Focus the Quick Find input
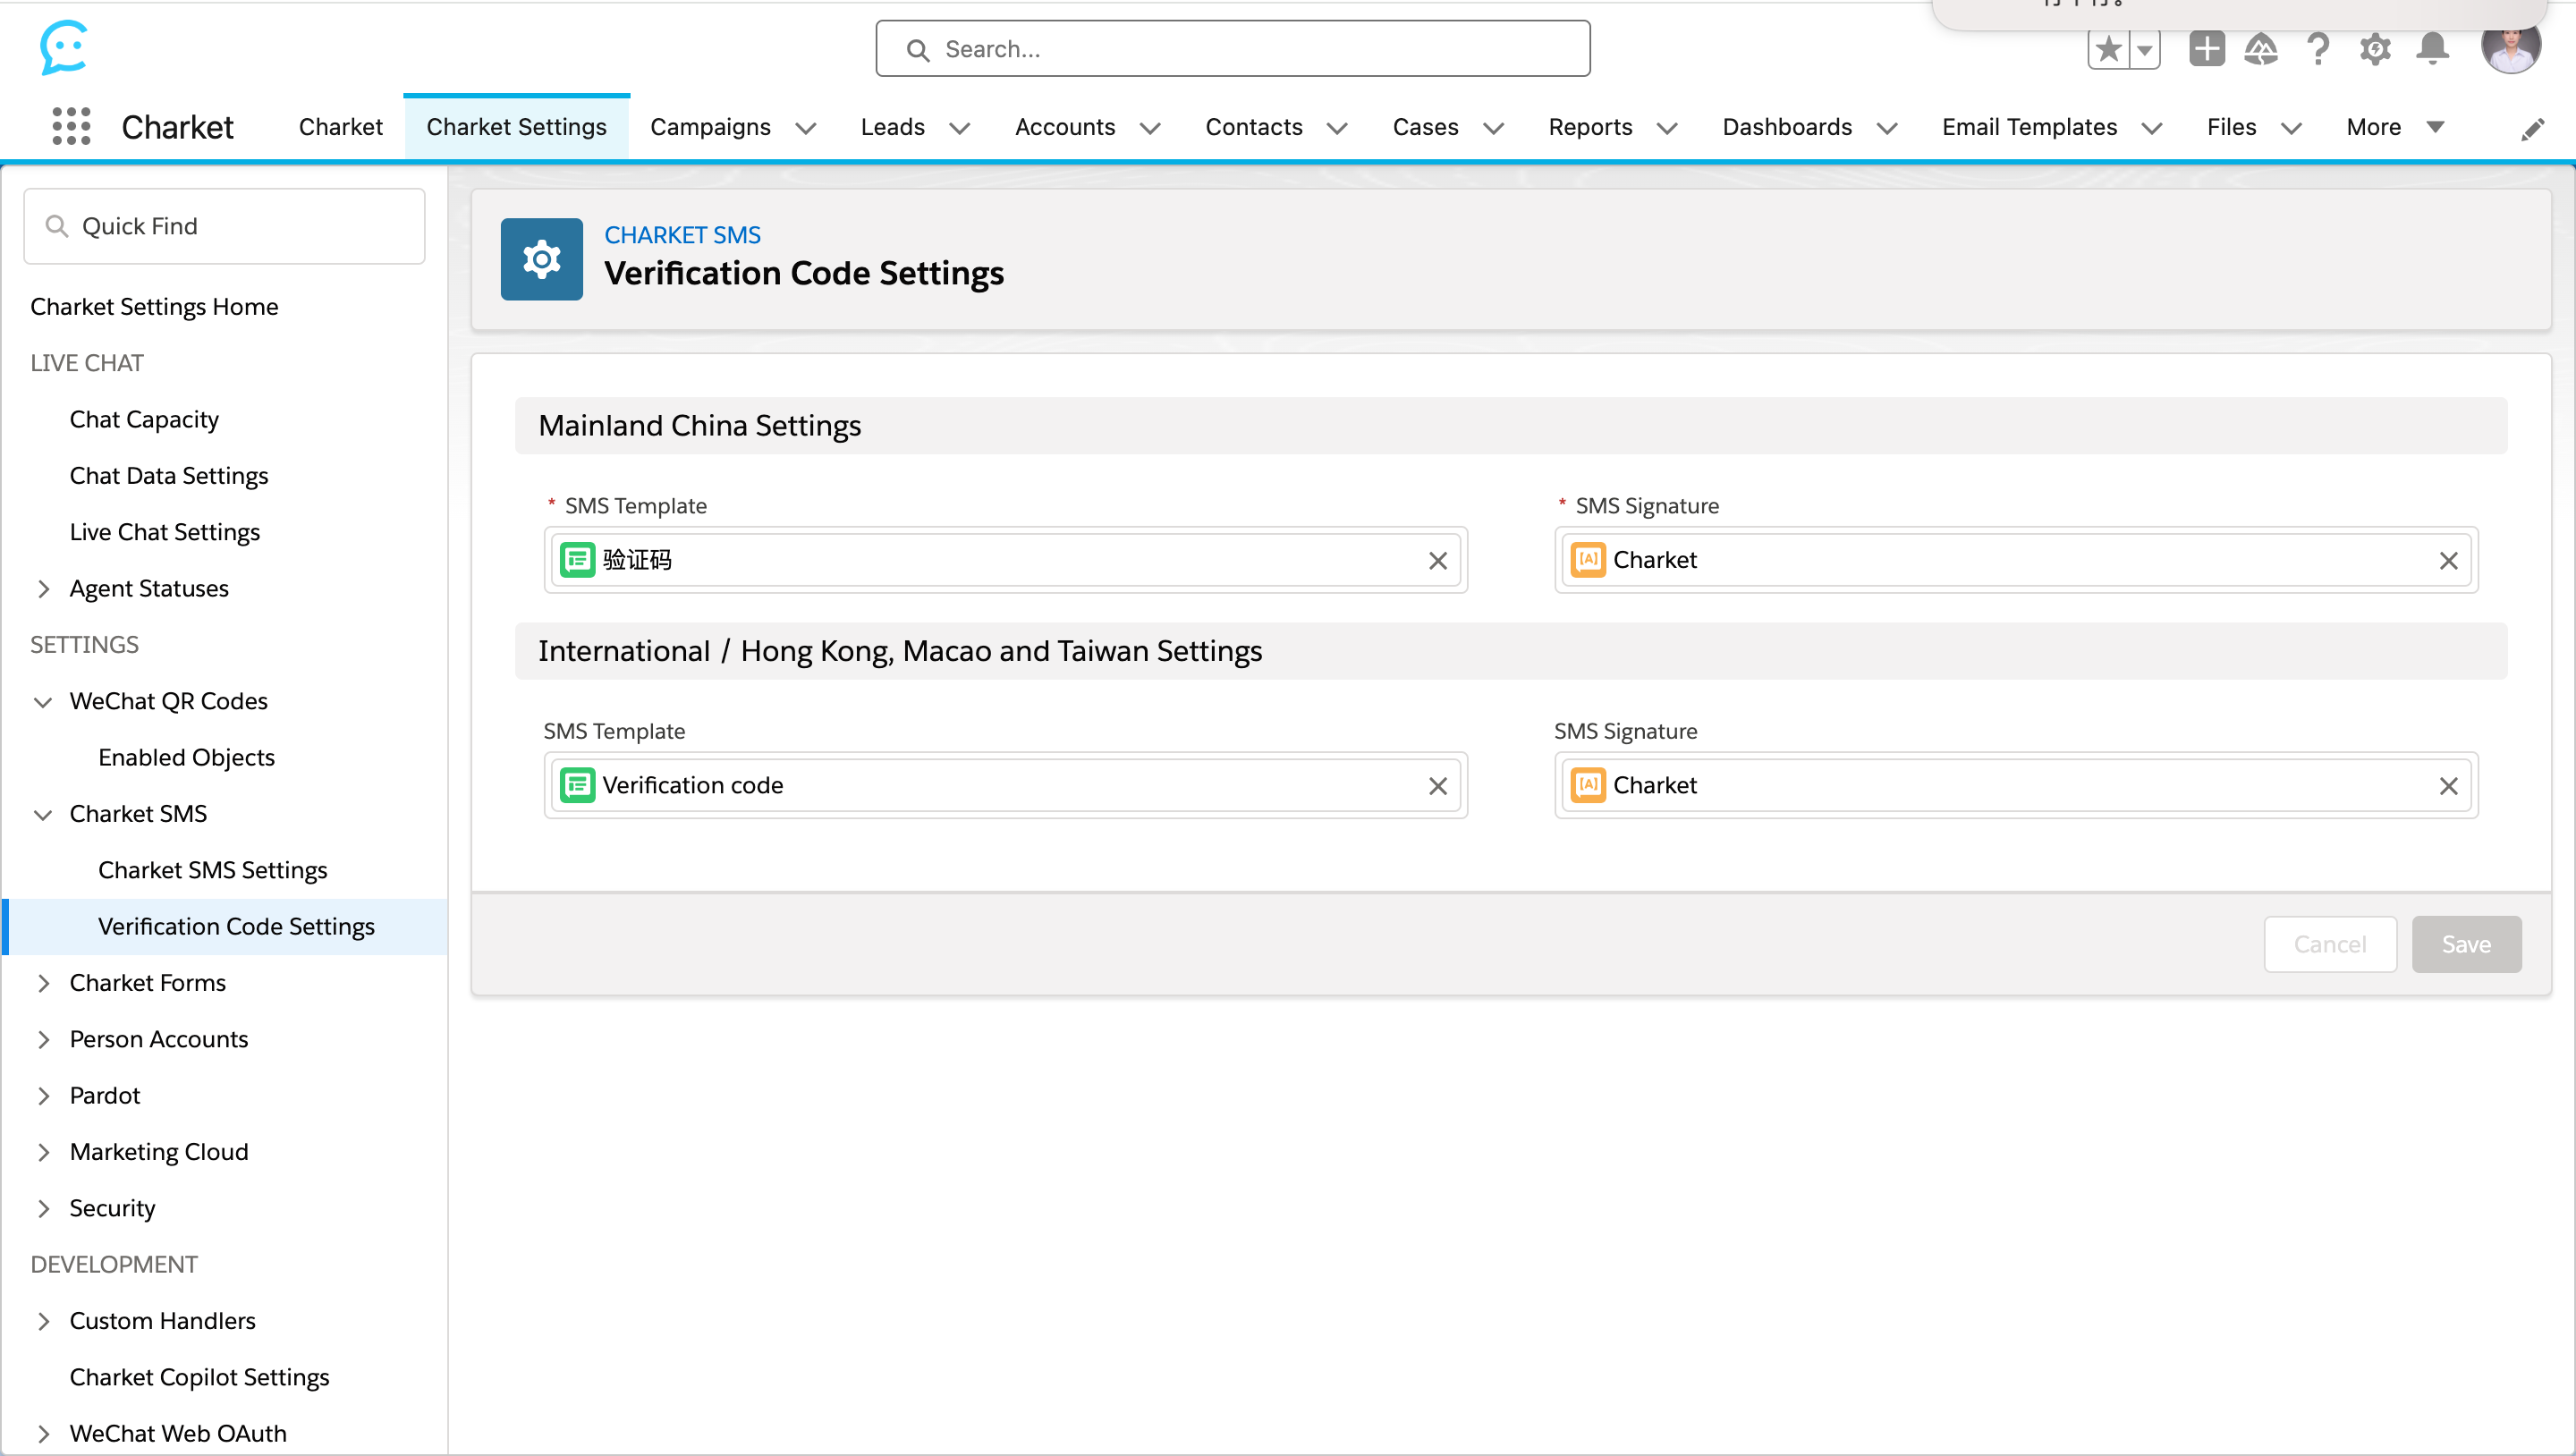 [x=224, y=227]
